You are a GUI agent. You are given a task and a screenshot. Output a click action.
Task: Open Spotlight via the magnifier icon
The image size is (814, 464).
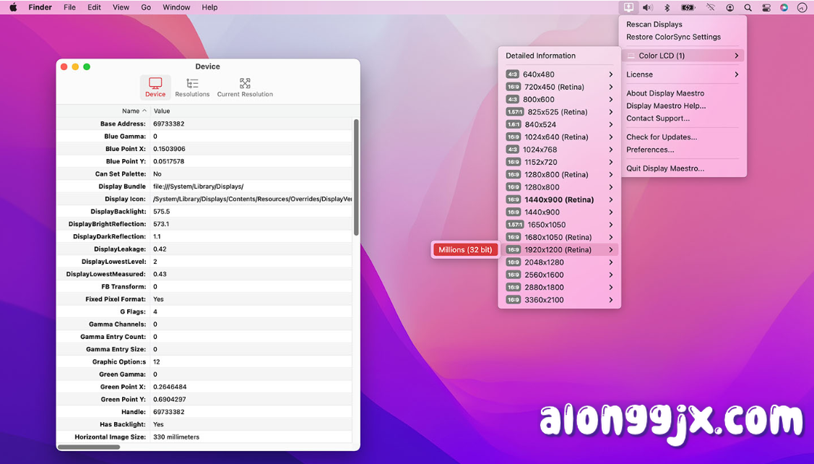tap(748, 7)
